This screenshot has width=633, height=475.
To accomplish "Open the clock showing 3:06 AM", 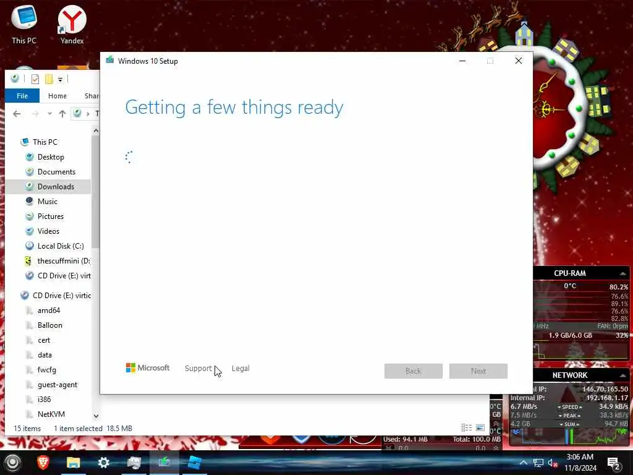I will click(580, 463).
